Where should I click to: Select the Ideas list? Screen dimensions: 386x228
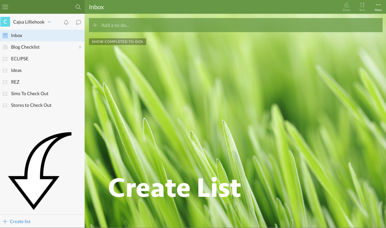(x=16, y=70)
